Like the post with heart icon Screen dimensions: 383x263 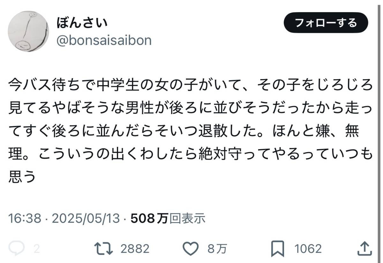(x=192, y=248)
